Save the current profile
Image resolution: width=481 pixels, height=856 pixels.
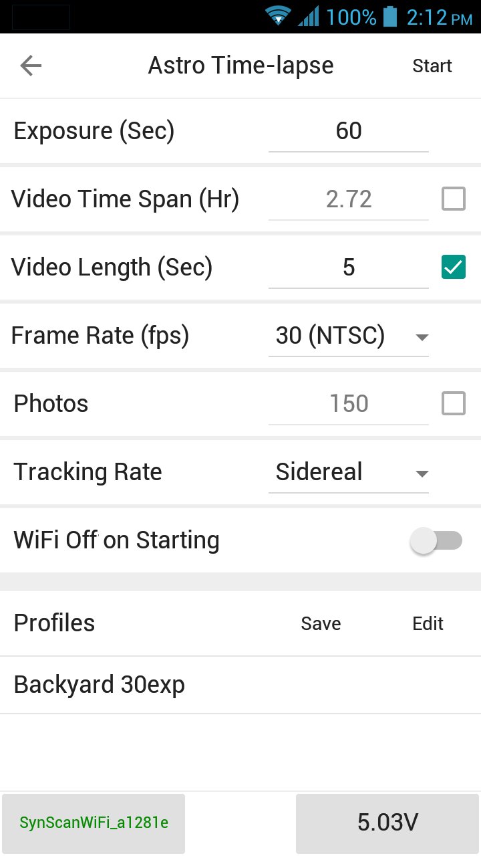(x=321, y=623)
